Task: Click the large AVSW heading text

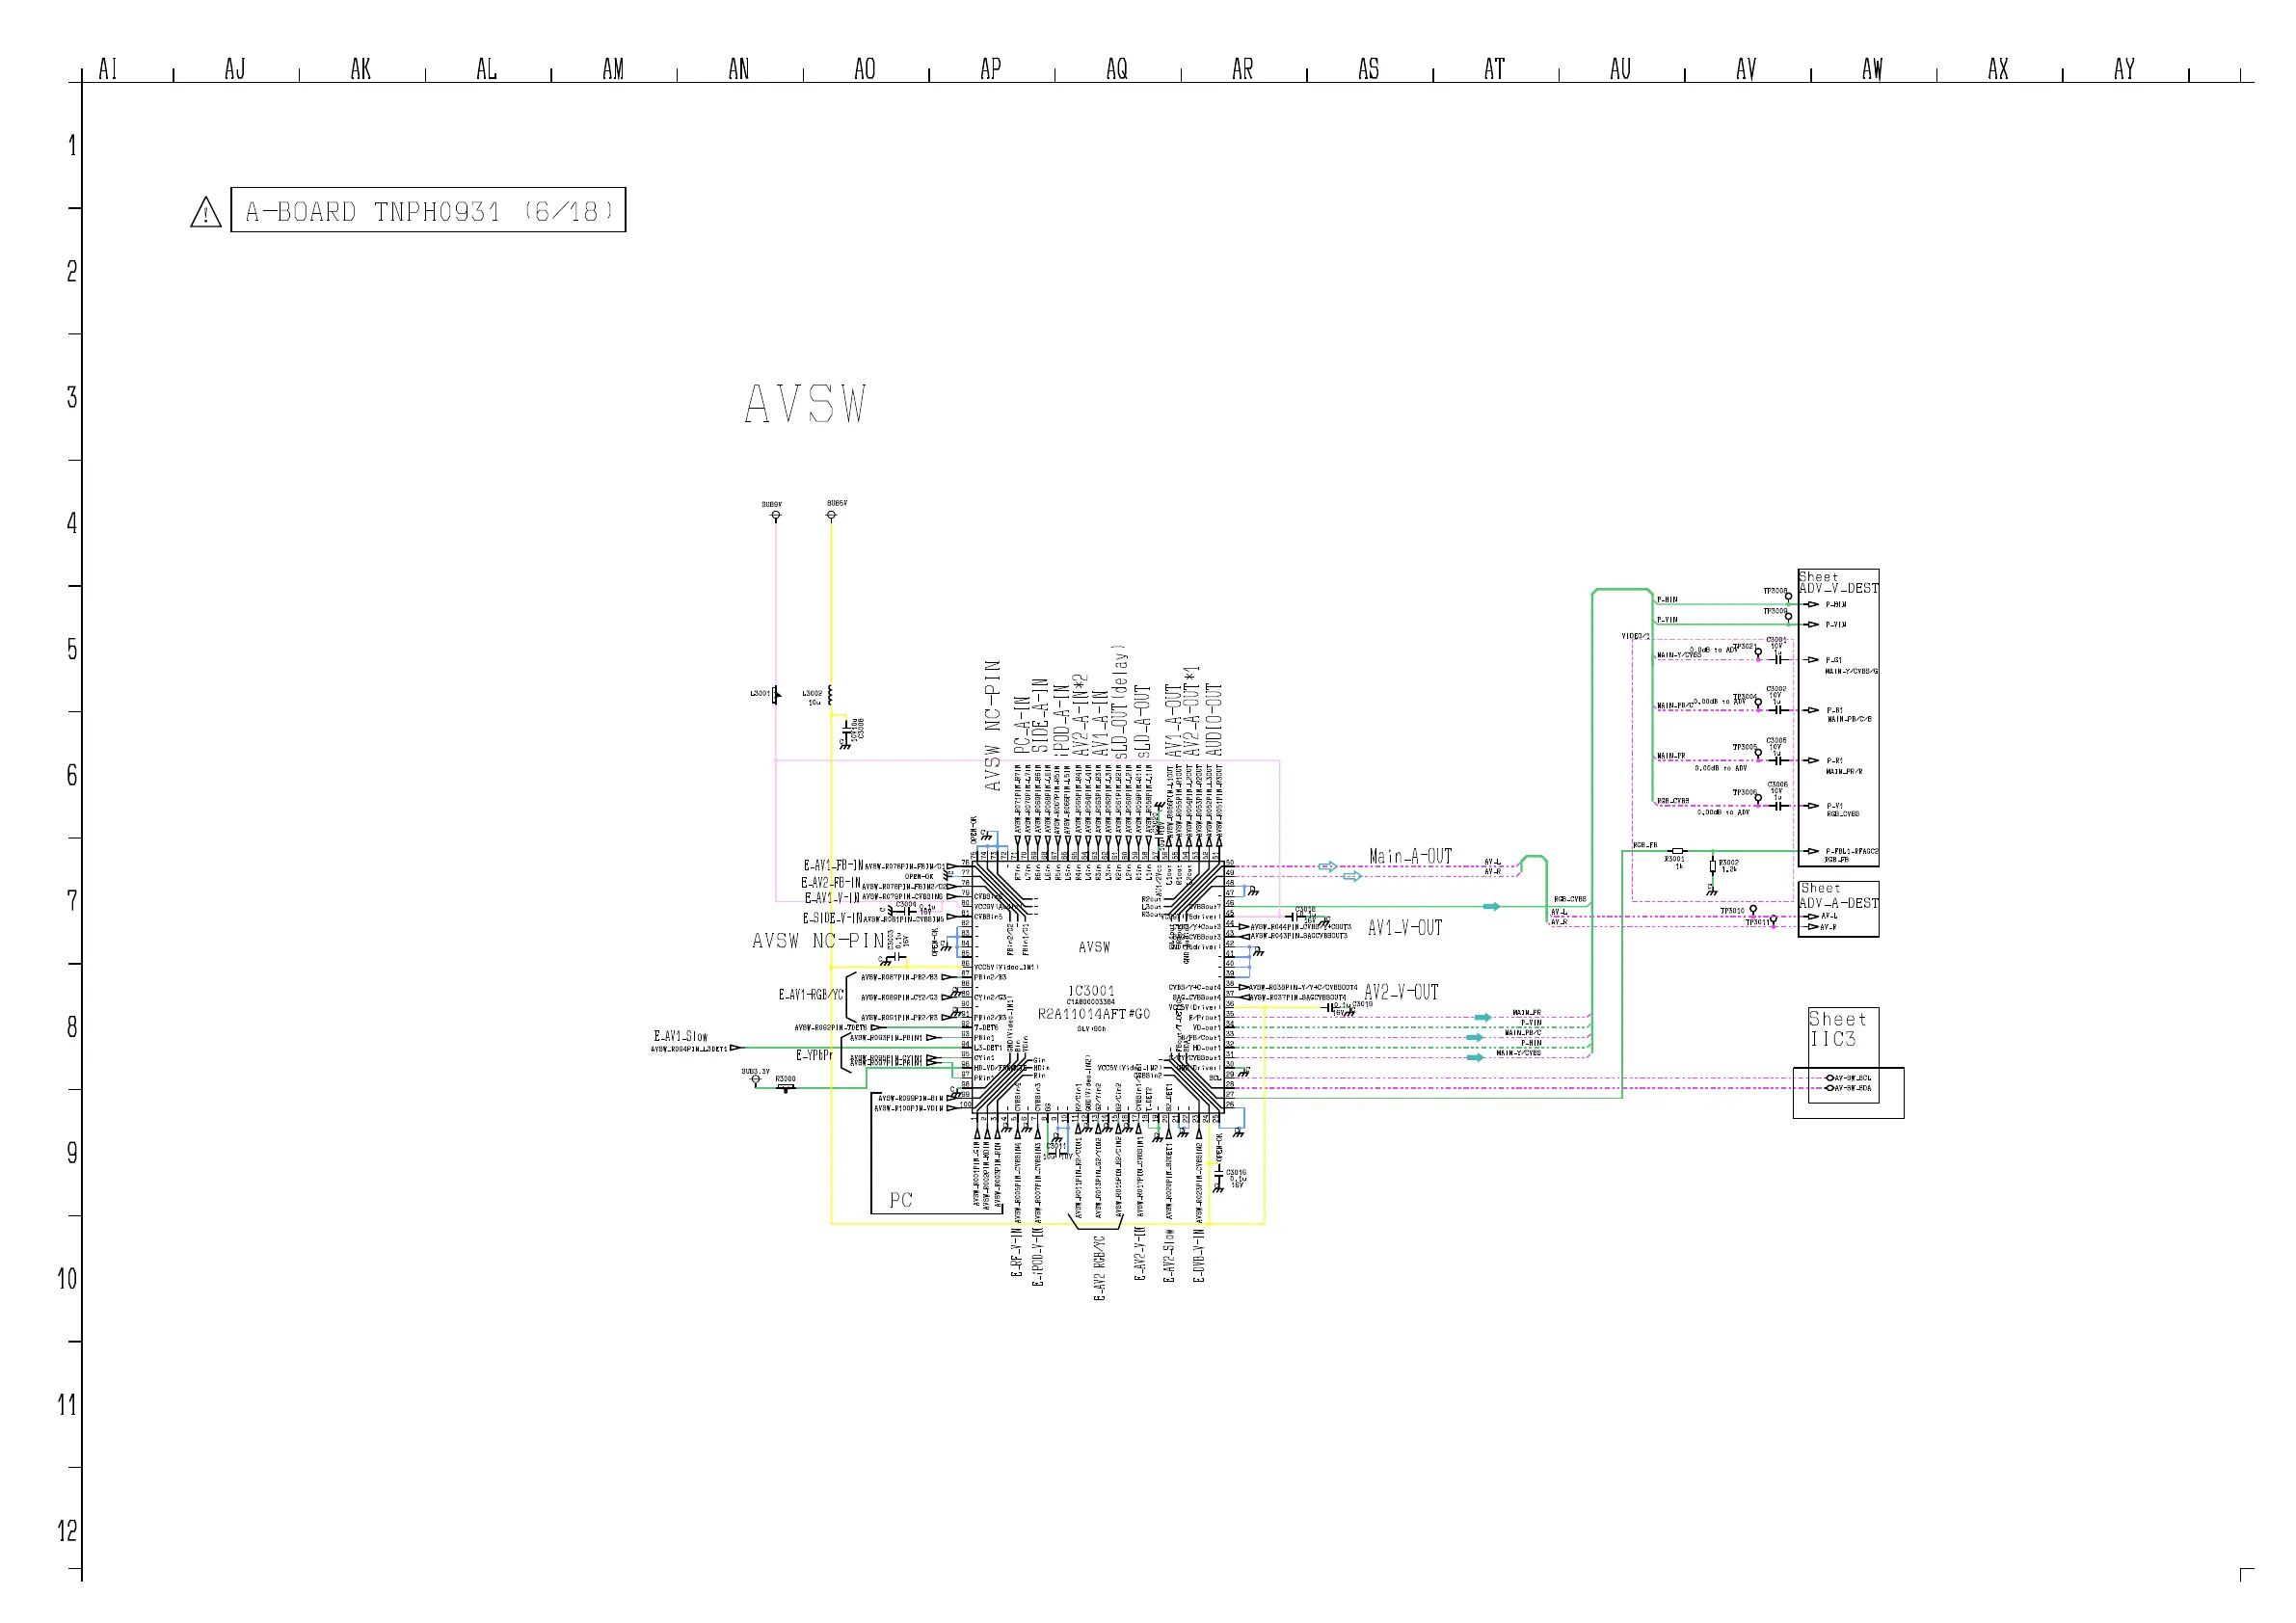Action: 806,404
